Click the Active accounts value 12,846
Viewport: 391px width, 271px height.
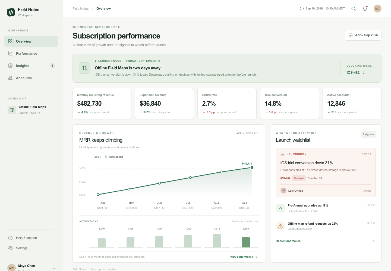point(336,104)
